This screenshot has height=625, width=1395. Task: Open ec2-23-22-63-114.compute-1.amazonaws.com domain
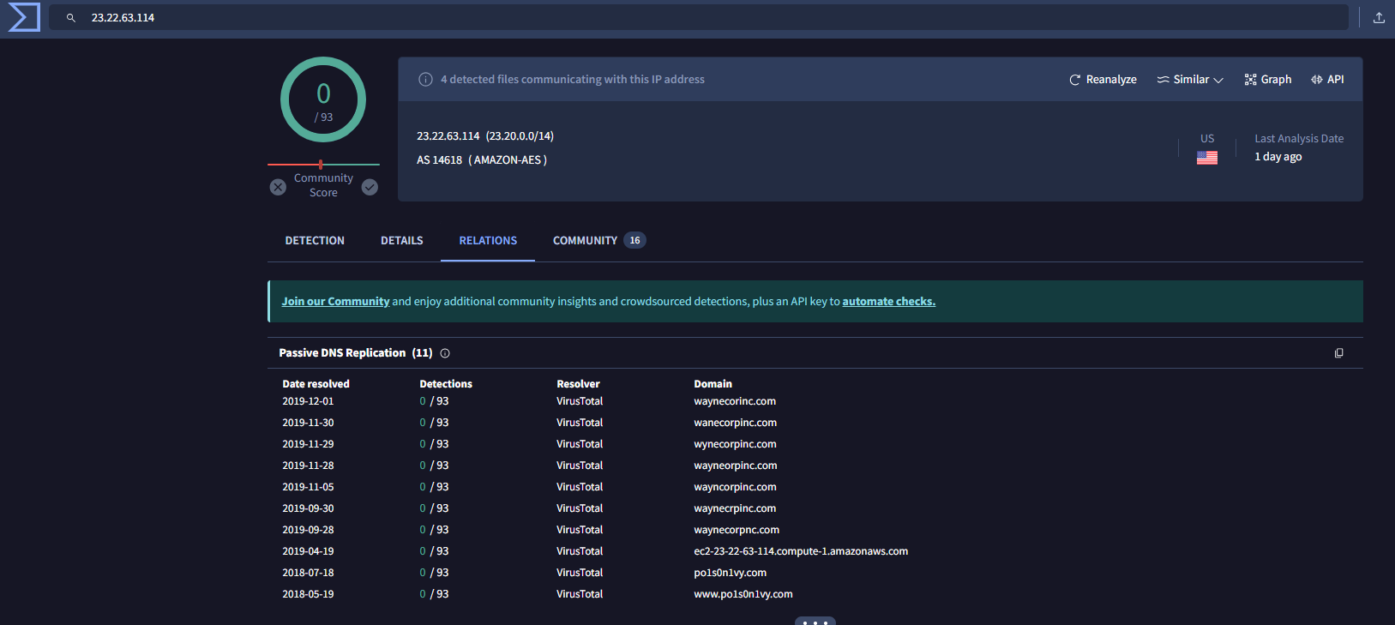point(801,551)
